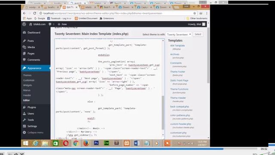Click inside the index.php code editor
The width and height of the screenshot is (275, 155).
(108, 89)
